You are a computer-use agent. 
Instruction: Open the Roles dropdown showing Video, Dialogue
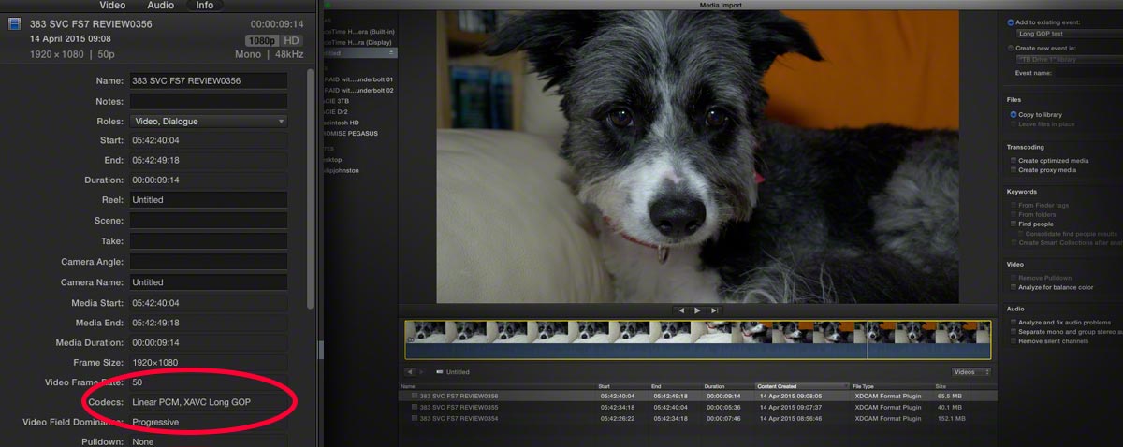(208, 122)
